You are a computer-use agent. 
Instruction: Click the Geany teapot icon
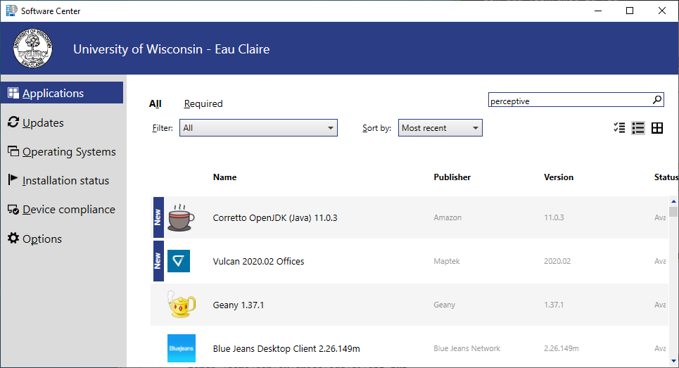click(180, 305)
